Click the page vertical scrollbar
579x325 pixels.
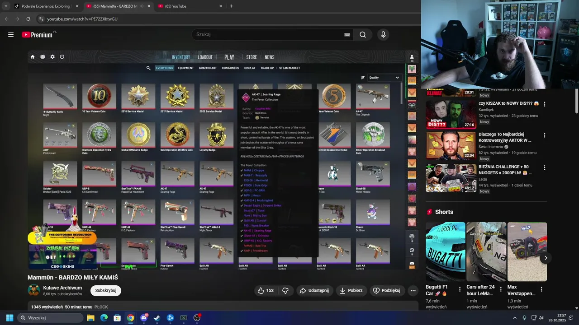pos(577,102)
